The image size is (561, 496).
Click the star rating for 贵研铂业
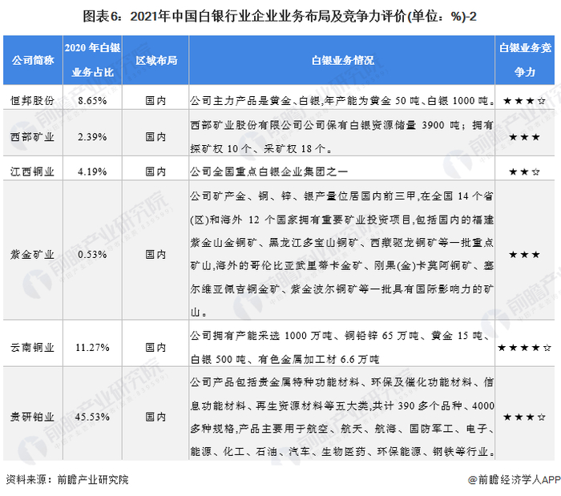(524, 417)
